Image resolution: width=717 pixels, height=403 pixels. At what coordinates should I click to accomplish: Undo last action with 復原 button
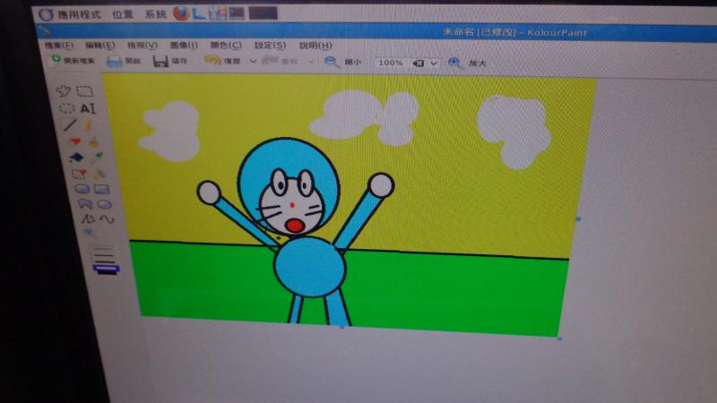point(223,61)
